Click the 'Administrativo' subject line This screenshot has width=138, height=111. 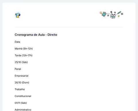pos(23,110)
